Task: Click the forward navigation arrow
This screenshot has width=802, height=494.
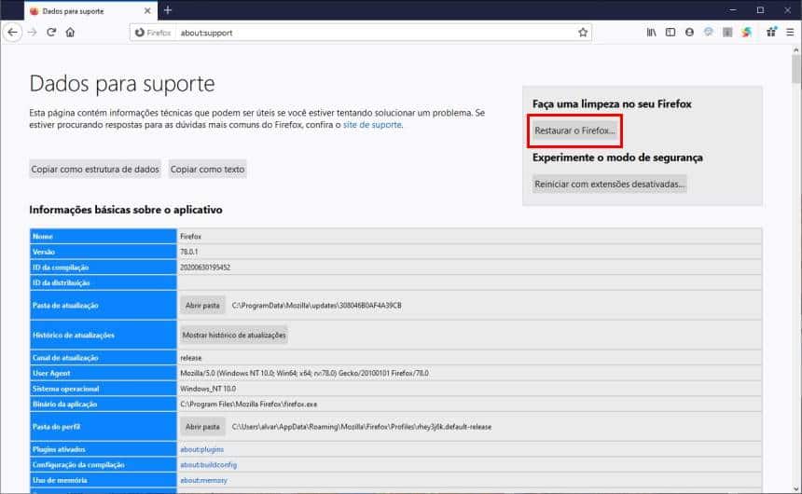Action: tap(32, 33)
